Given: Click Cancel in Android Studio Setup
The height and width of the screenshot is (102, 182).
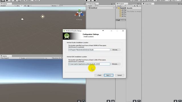Looking at the screenshot, I should coord(119,75).
